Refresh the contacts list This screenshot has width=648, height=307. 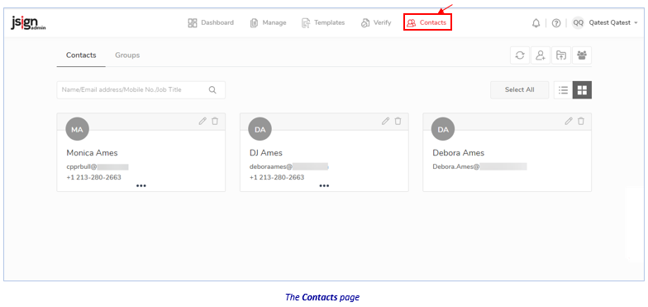tap(520, 55)
